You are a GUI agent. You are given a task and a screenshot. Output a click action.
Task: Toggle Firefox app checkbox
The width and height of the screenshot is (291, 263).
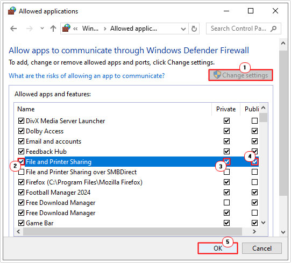coord(21,182)
